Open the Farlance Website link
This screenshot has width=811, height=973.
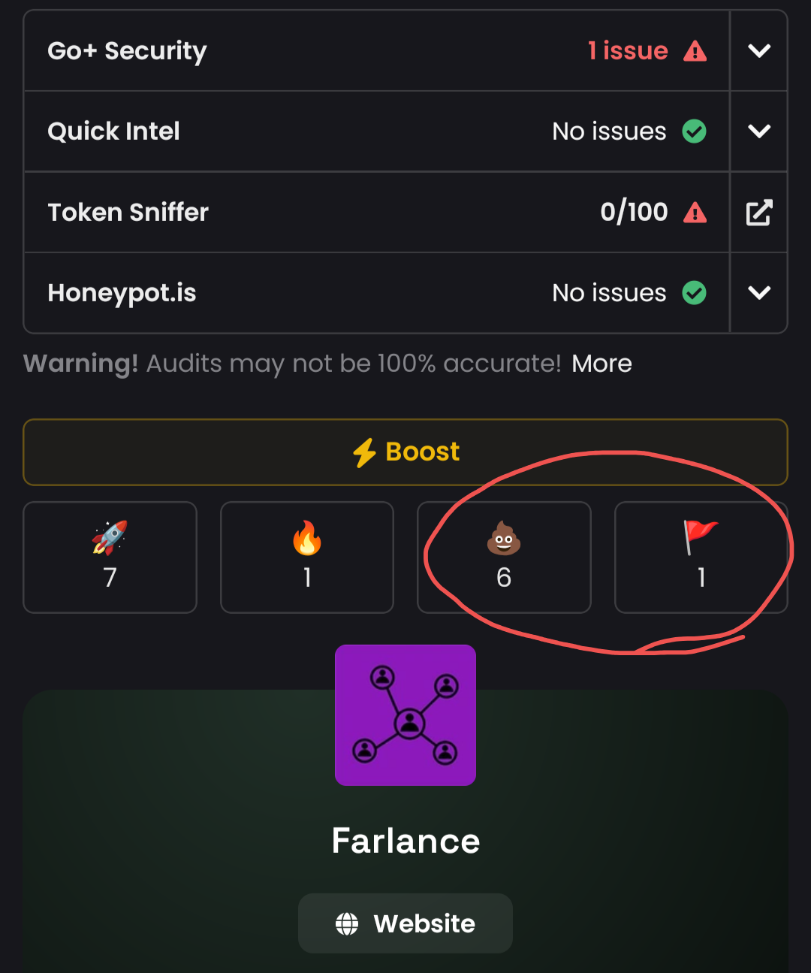(x=405, y=923)
